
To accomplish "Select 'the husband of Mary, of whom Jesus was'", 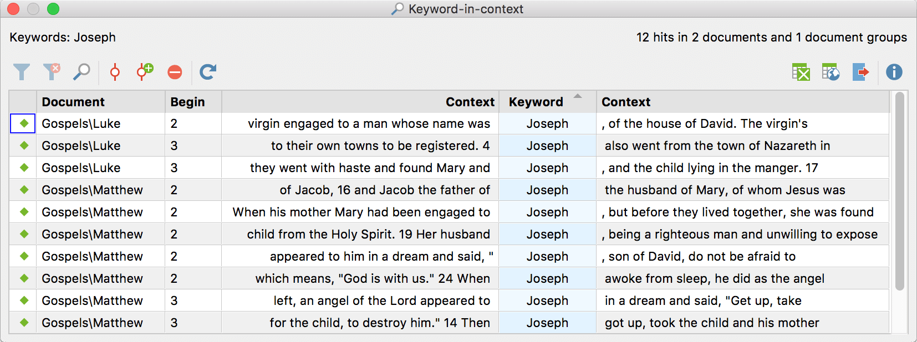I will point(725,190).
